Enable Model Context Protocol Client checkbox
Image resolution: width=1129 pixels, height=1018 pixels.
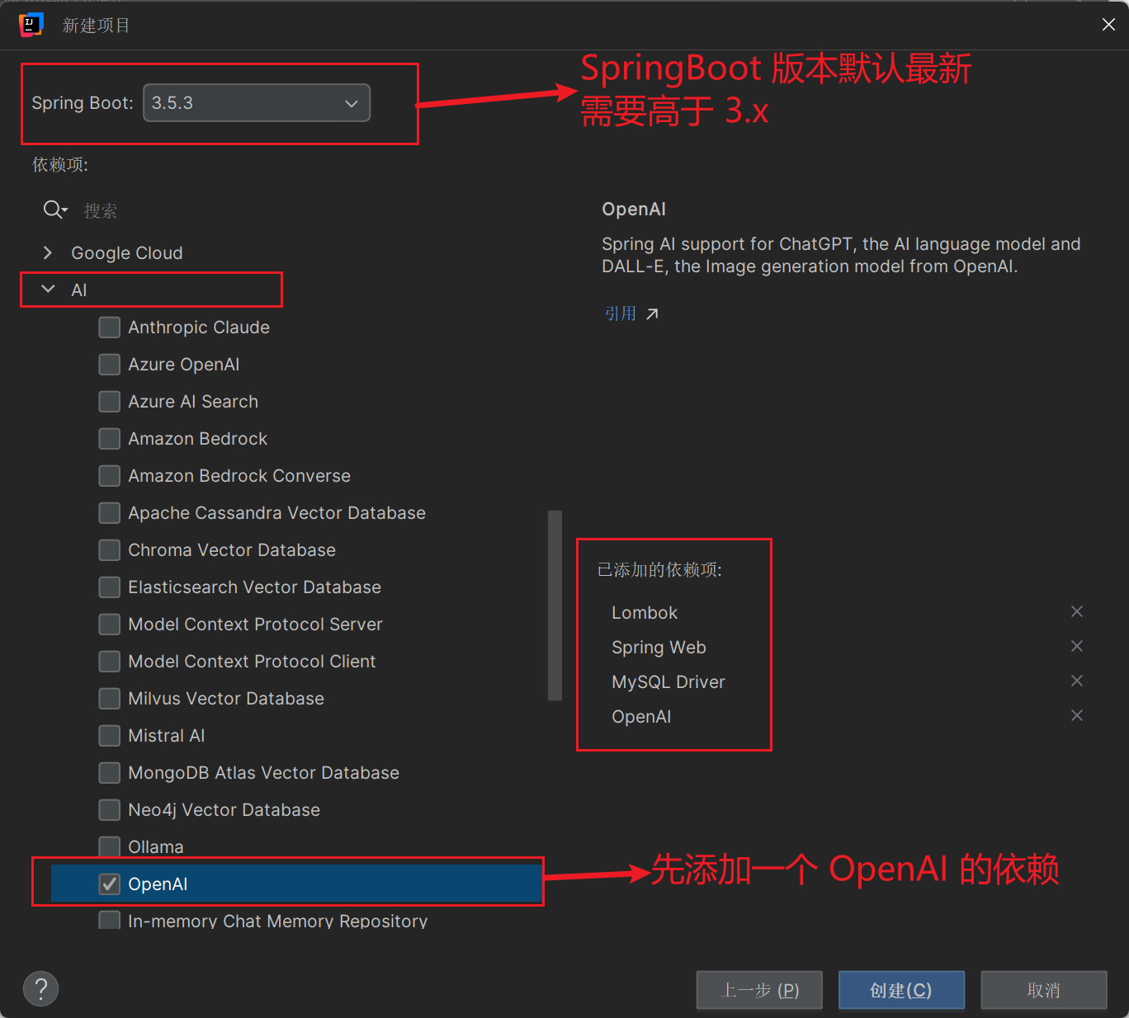pos(109,662)
